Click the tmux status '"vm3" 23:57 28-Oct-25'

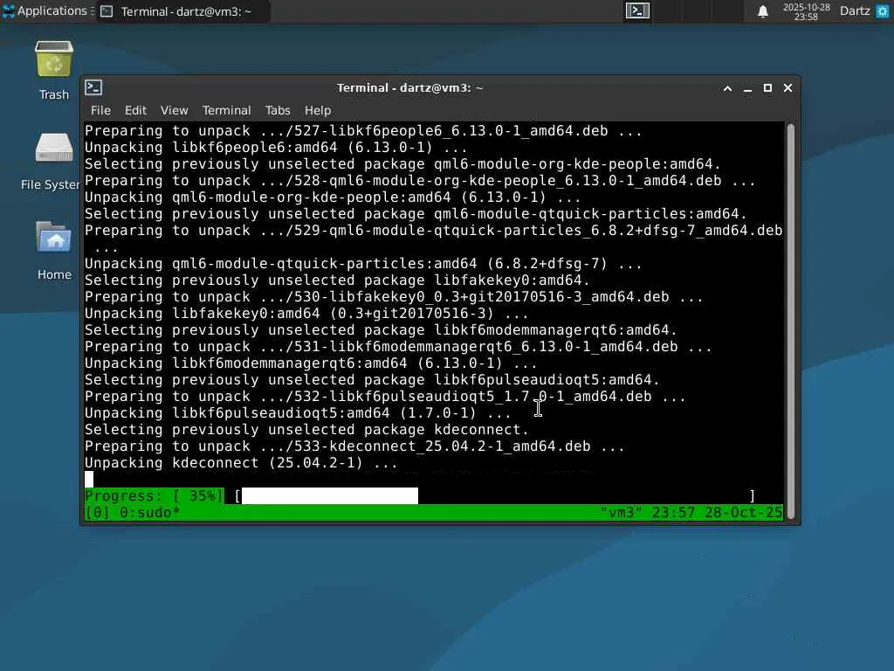coord(691,512)
